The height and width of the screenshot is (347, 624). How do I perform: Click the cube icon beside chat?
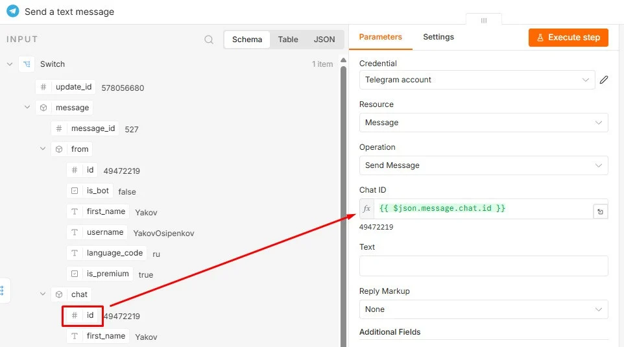(59, 294)
